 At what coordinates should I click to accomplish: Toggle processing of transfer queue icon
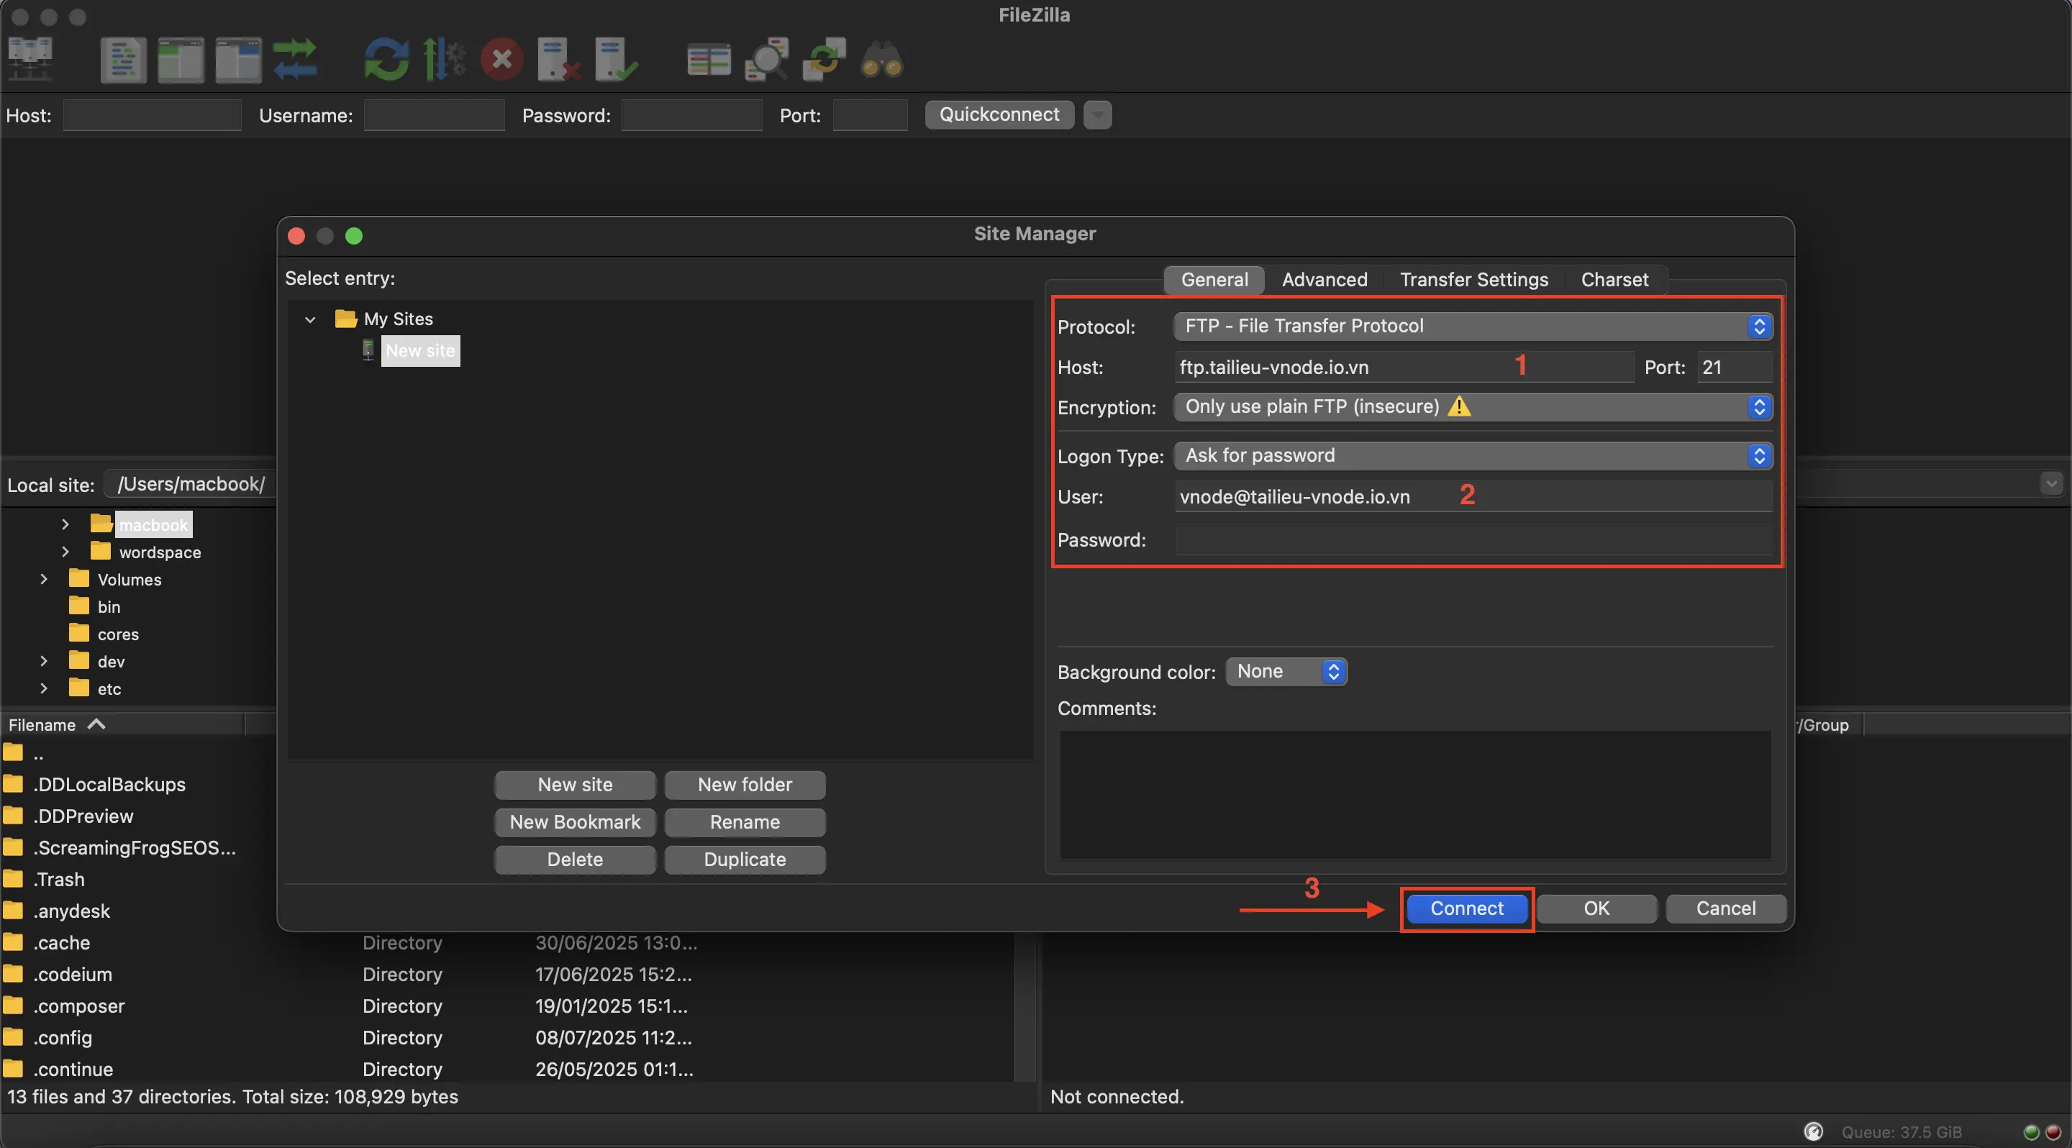[444, 60]
